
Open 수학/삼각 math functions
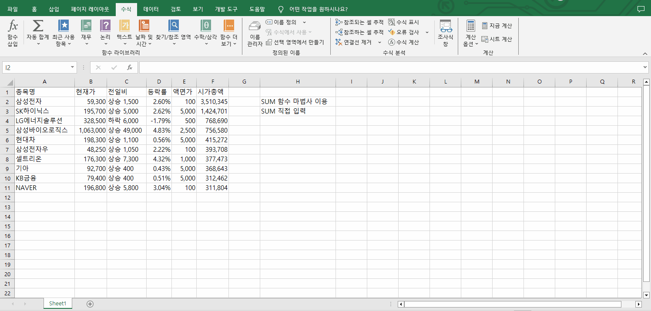(x=205, y=33)
